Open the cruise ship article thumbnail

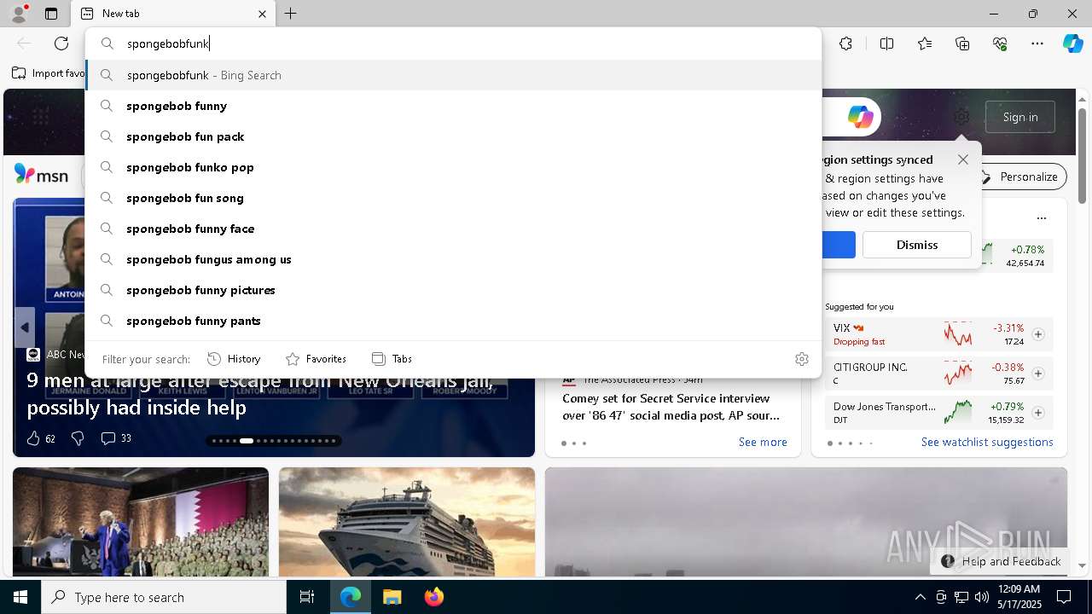[x=407, y=522]
